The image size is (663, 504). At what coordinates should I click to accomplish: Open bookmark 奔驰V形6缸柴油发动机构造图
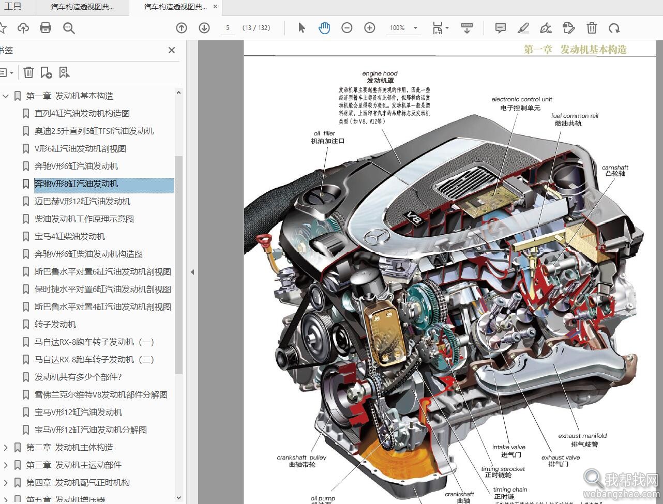(88, 254)
